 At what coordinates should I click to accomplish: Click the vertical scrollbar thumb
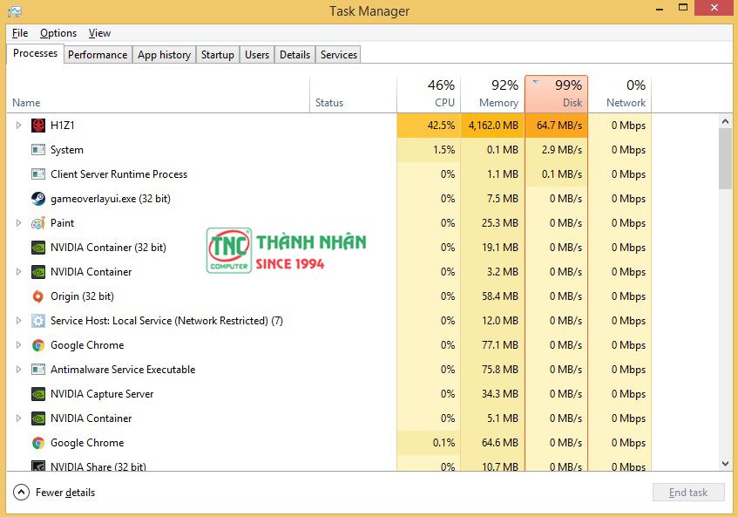pyautogui.click(x=725, y=159)
